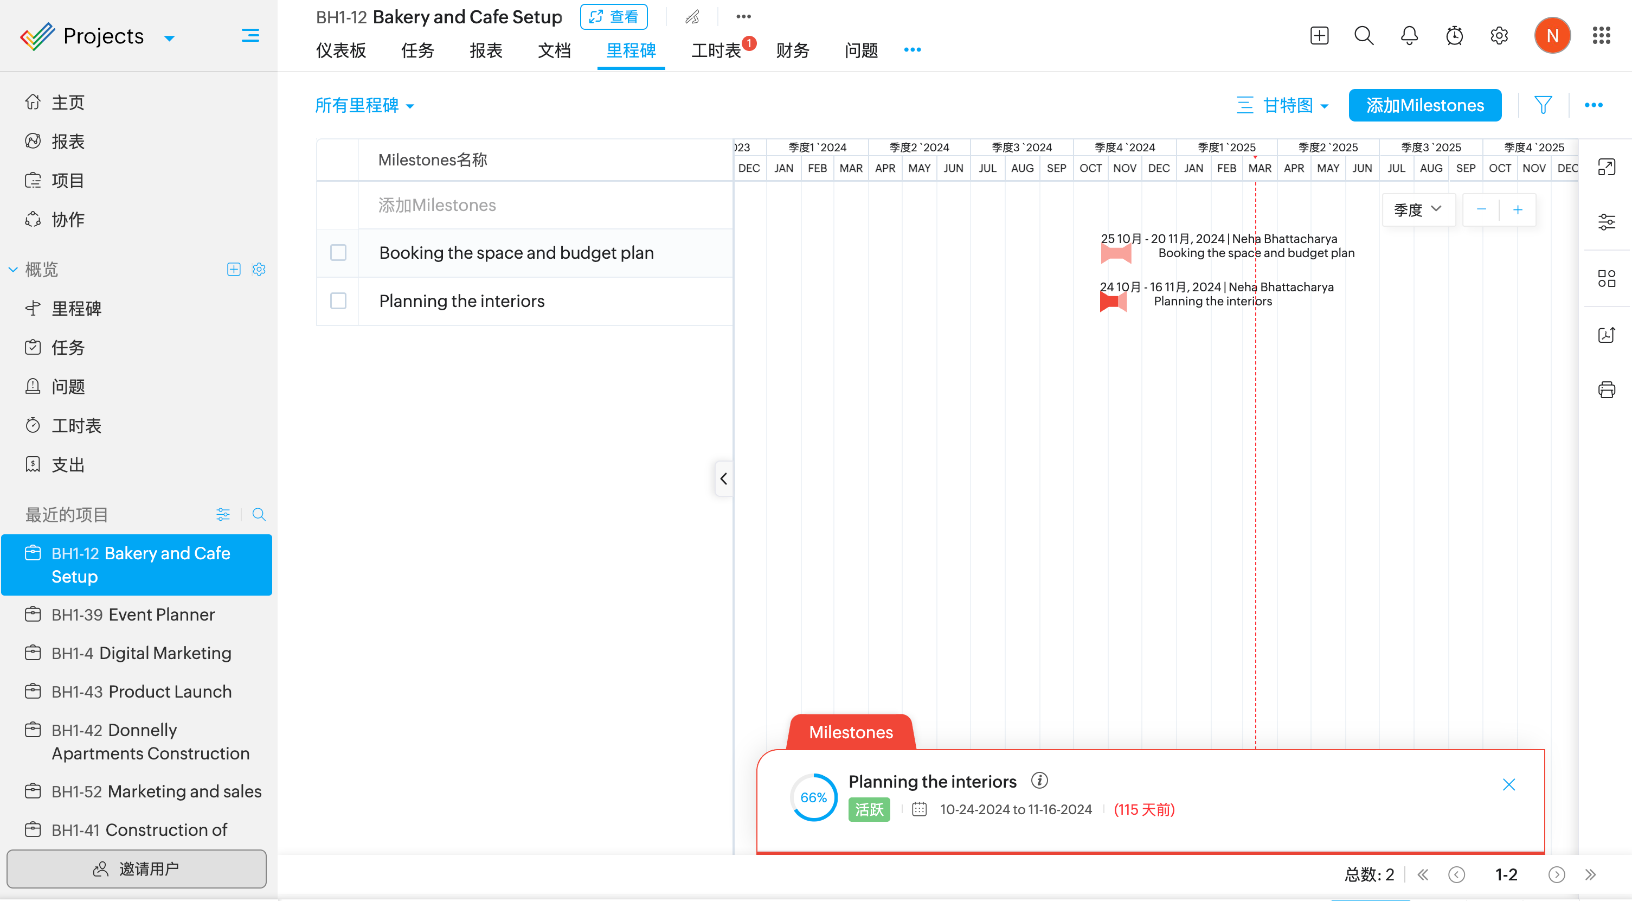1632x901 pixels.
Task: Open the timer clock icon in header
Action: (x=1454, y=35)
